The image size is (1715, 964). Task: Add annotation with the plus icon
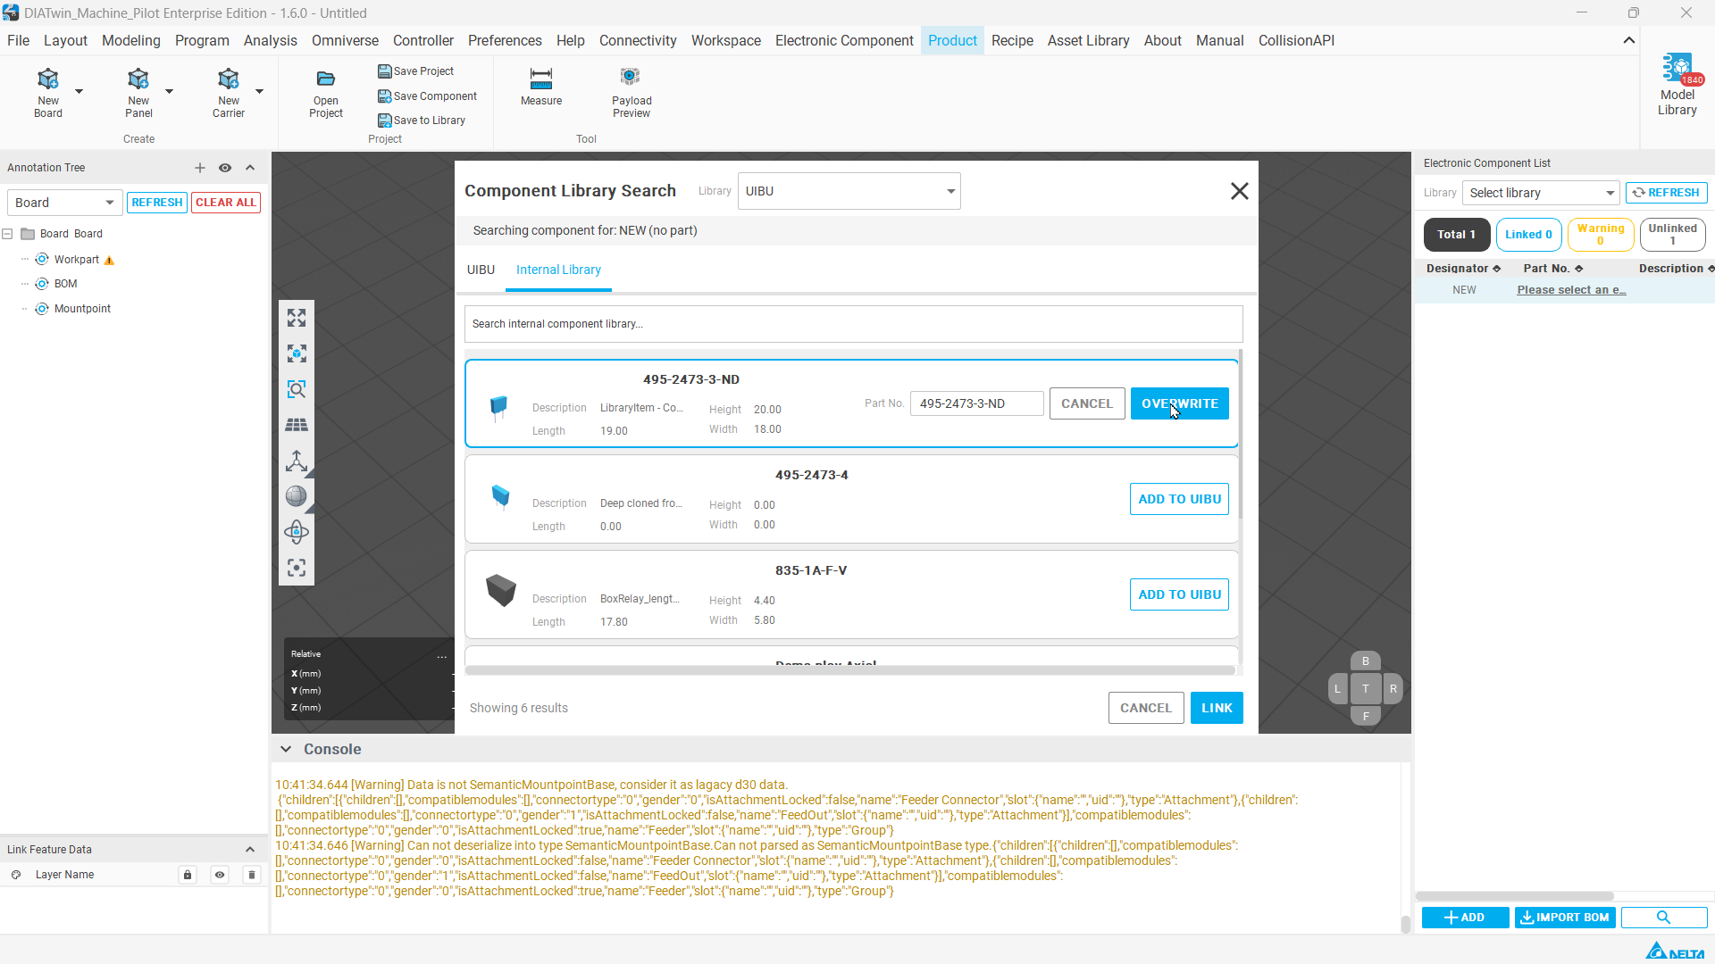coord(200,168)
